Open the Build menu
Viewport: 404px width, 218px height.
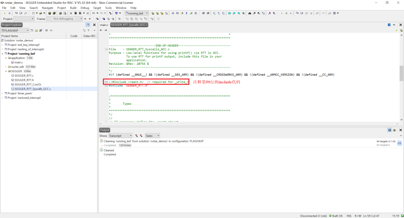point(73,8)
